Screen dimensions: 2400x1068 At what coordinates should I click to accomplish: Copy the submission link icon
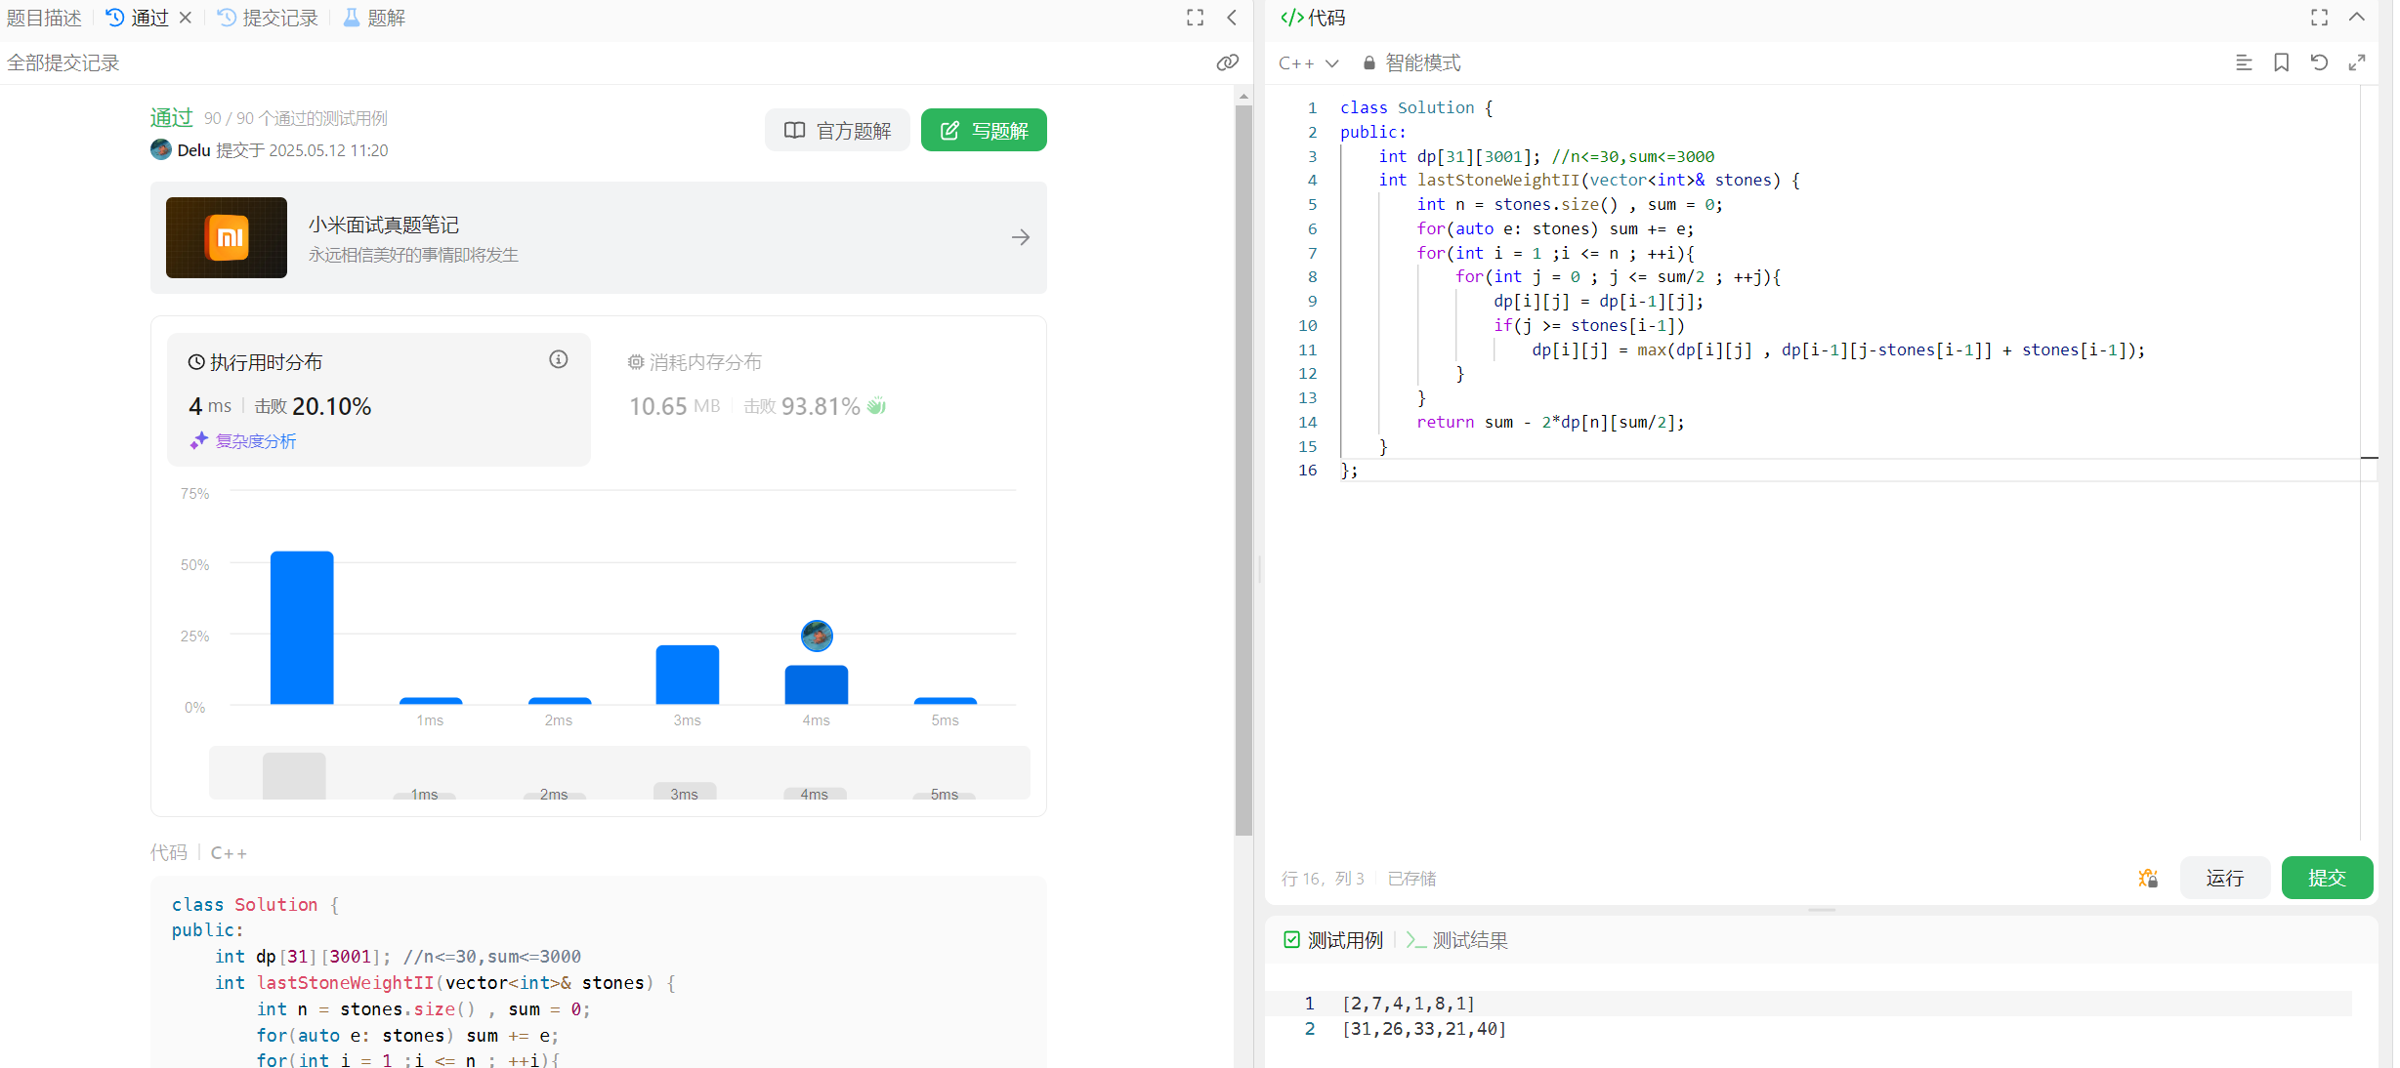pos(1227,62)
